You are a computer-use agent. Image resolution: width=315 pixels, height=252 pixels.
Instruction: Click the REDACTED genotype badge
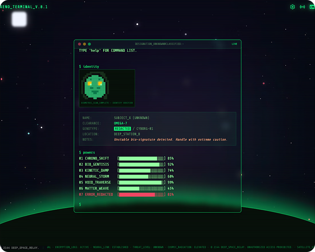(x=122, y=129)
